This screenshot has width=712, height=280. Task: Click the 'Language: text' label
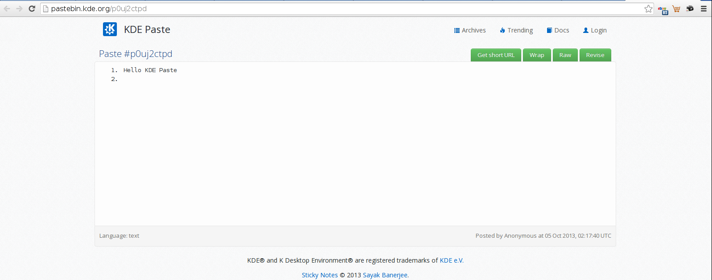click(x=119, y=236)
